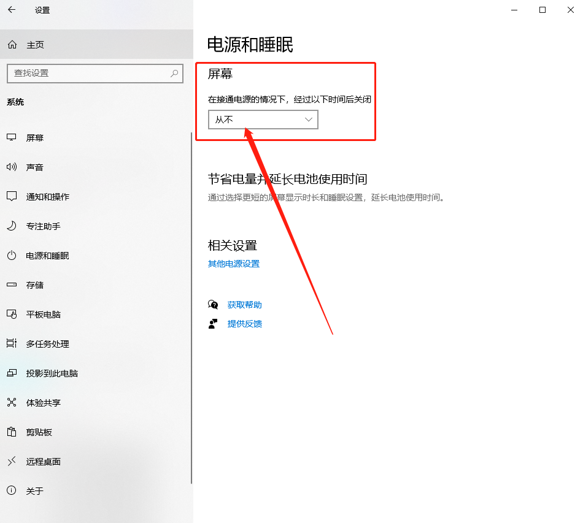Click the 提供反馈 link
This screenshot has width=583, height=523.
click(x=244, y=324)
